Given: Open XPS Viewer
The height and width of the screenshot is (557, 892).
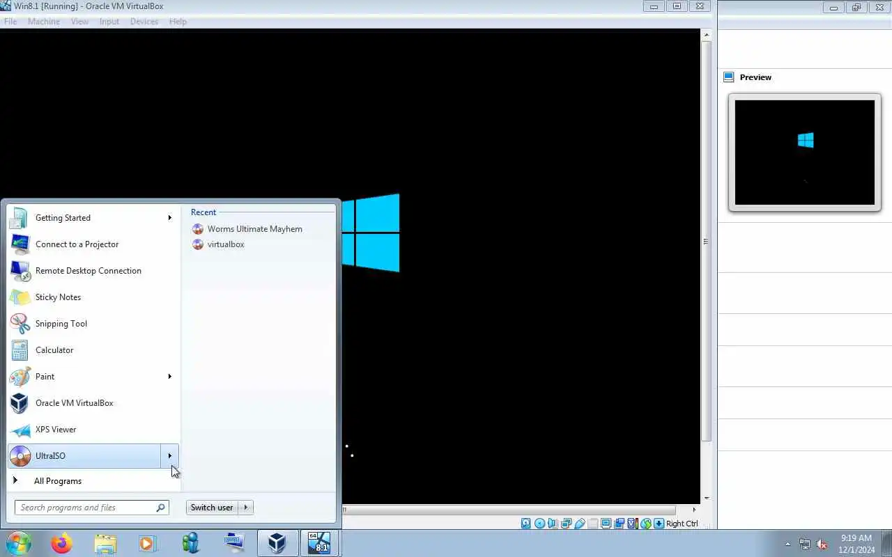Looking at the screenshot, I should pos(93,430).
